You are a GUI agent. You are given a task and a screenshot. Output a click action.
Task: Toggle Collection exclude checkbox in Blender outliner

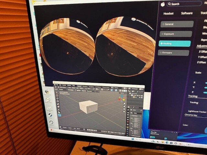pos(138,96)
